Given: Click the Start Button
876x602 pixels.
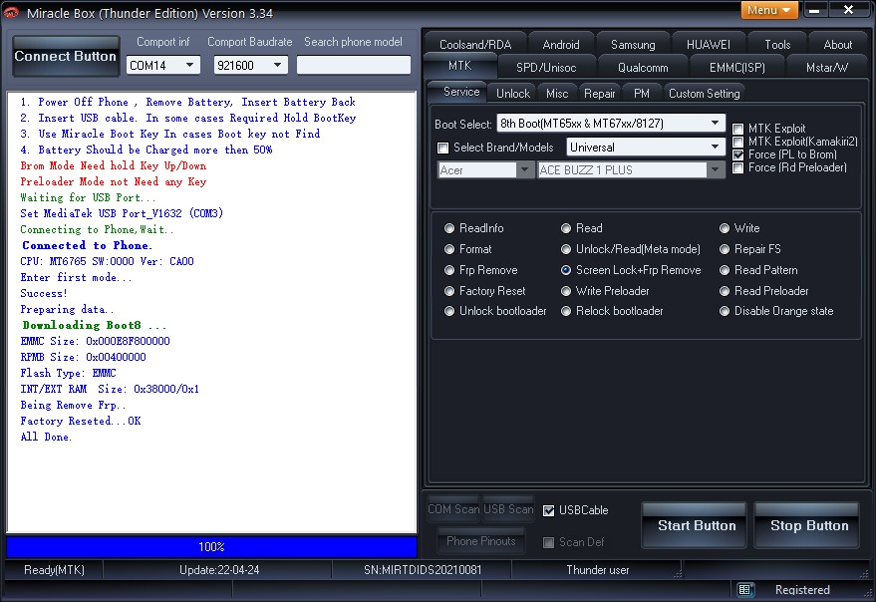Looking at the screenshot, I should pyautogui.click(x=695, y=525).
